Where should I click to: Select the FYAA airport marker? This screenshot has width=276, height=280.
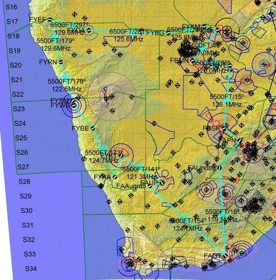point(115,177)
